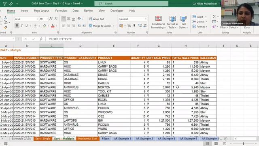Apply Percent Style format
The width and height of the screenshot is (259, 146).
click(129, 26)
